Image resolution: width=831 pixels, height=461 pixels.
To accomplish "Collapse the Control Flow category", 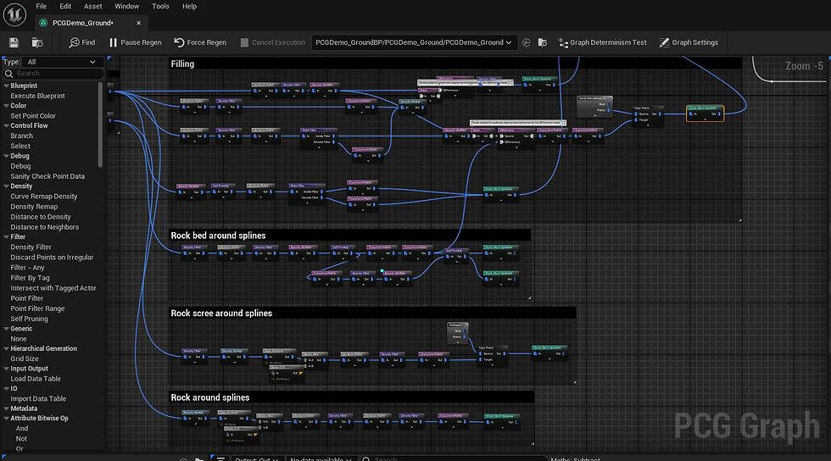I will 7,126.
